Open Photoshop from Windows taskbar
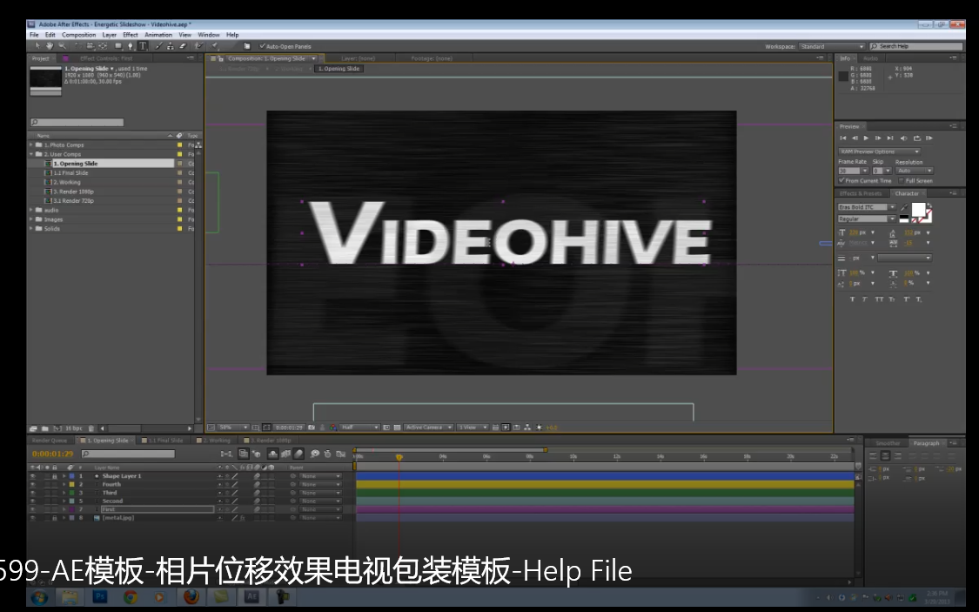 [x=100, y=597]
